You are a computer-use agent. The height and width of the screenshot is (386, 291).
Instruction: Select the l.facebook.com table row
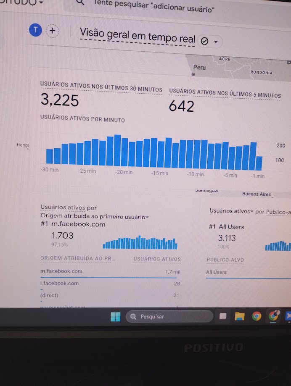110,284
